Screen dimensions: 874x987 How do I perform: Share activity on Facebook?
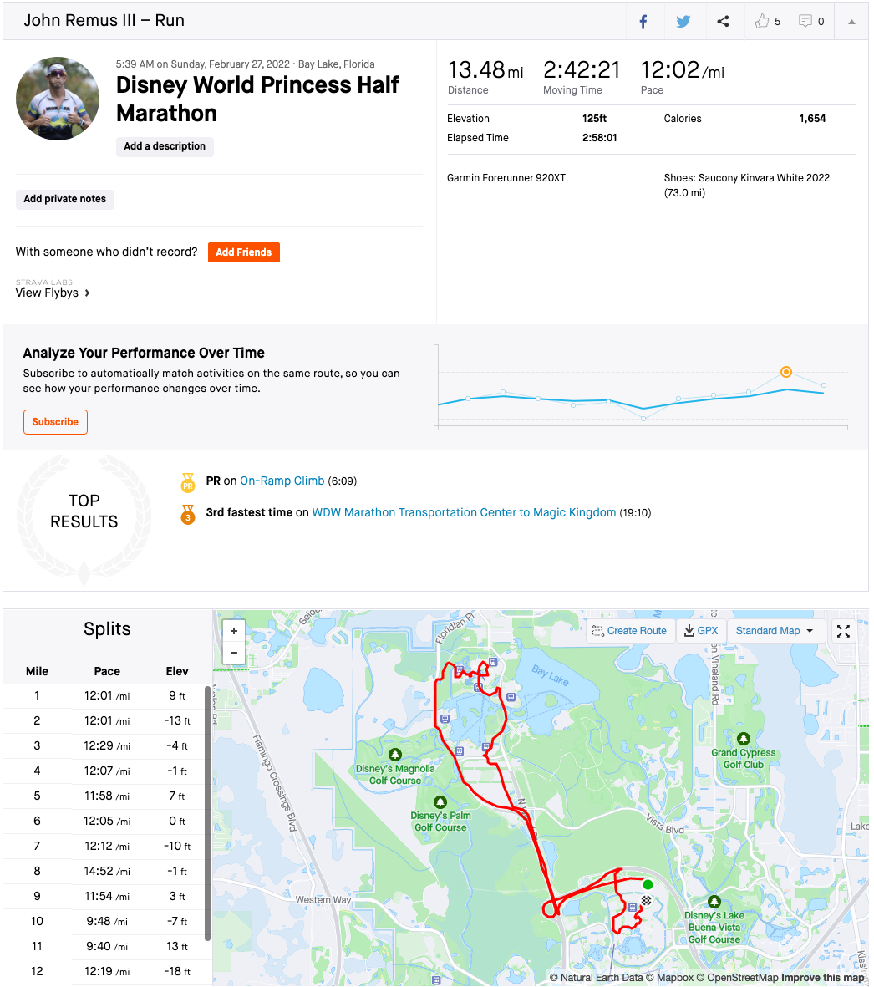coord(643,22)
